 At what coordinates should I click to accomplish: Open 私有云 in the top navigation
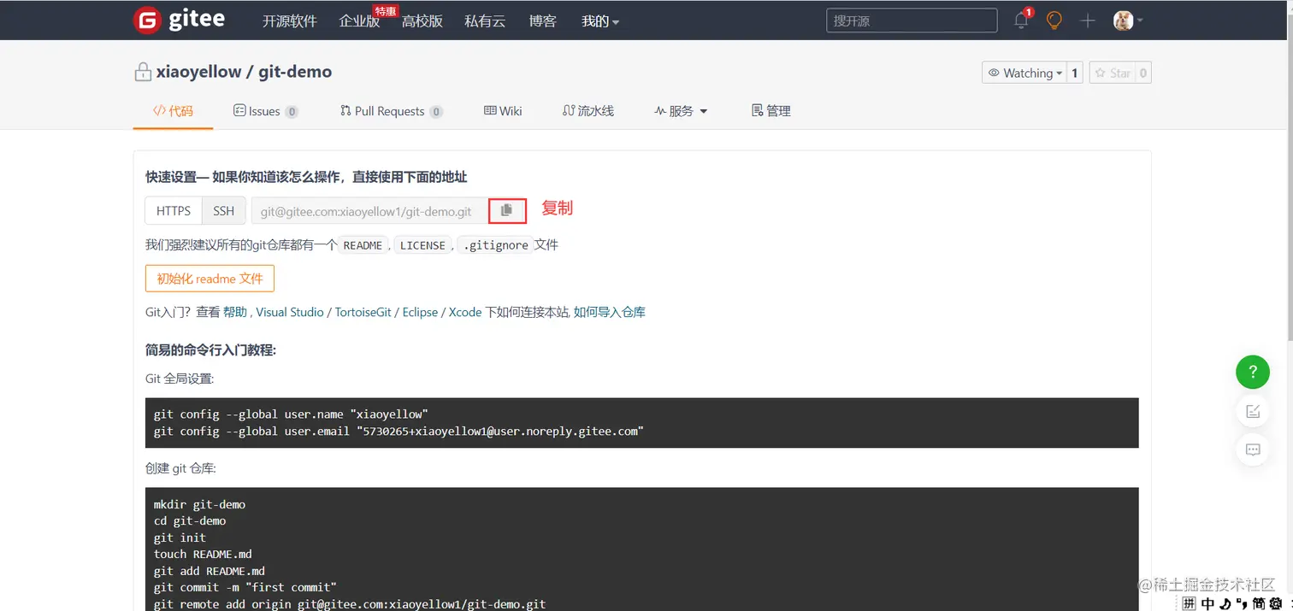point(485,21)
